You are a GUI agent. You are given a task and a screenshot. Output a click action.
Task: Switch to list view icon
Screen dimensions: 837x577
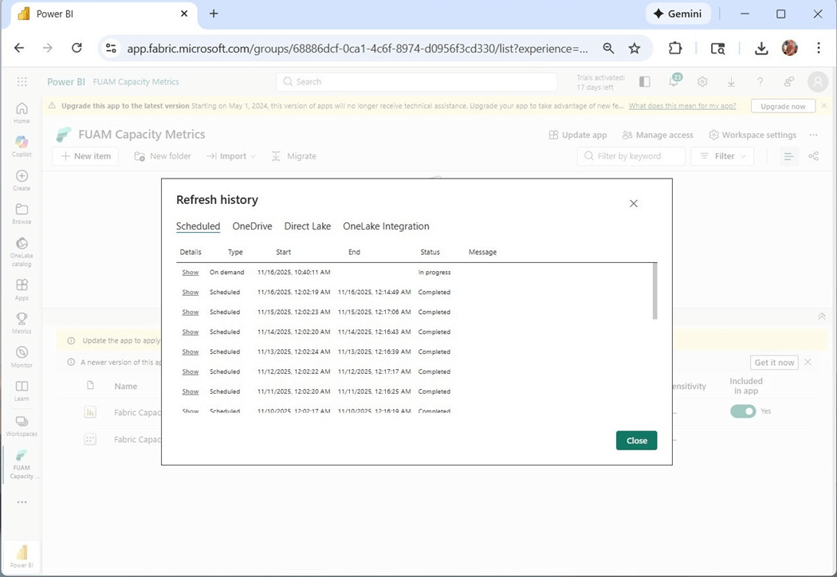(788, 156)
